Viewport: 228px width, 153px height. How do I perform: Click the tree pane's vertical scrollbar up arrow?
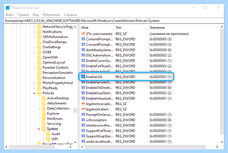75,27
